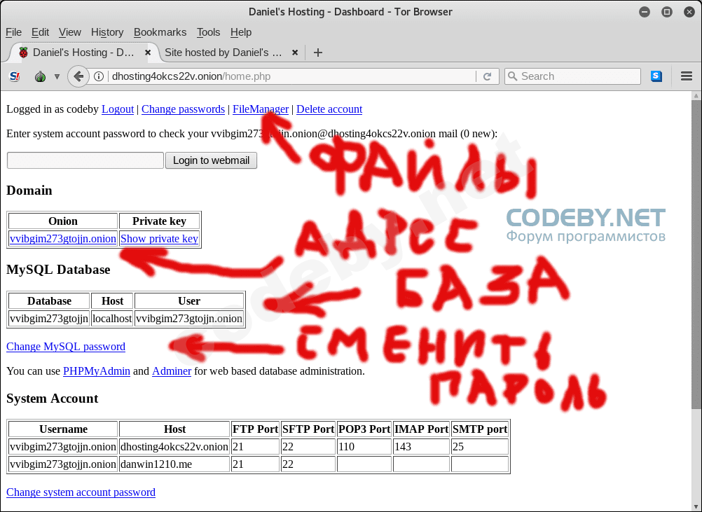Close the Daniel's Hosting - D... tab
Image resolution: width=702 pixels, height=512 pixels.
point(148,53)
